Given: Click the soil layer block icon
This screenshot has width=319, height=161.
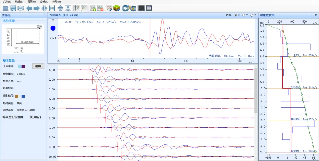Looking at the screenshot, I should (116, 8).
